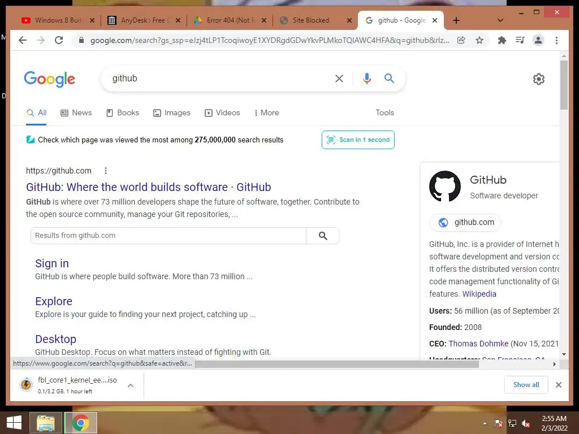Open Chrome three-dot menu
Screen dimensions: 579x434
[556, 40]
